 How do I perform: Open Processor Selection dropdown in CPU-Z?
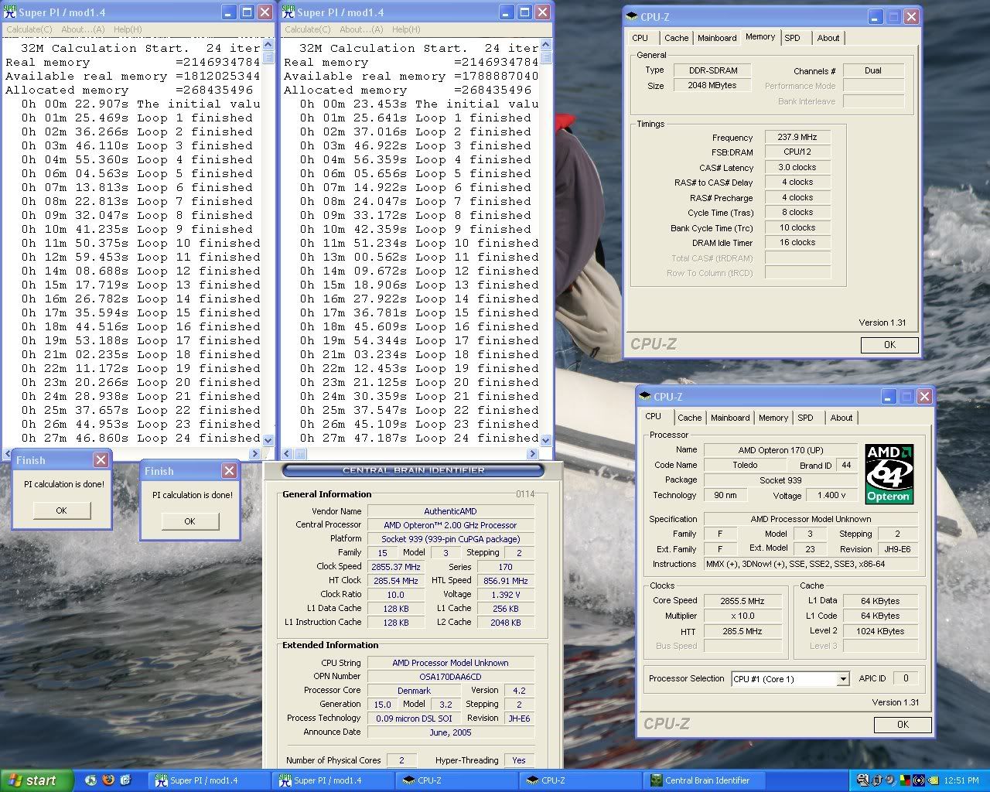[842, 679]
